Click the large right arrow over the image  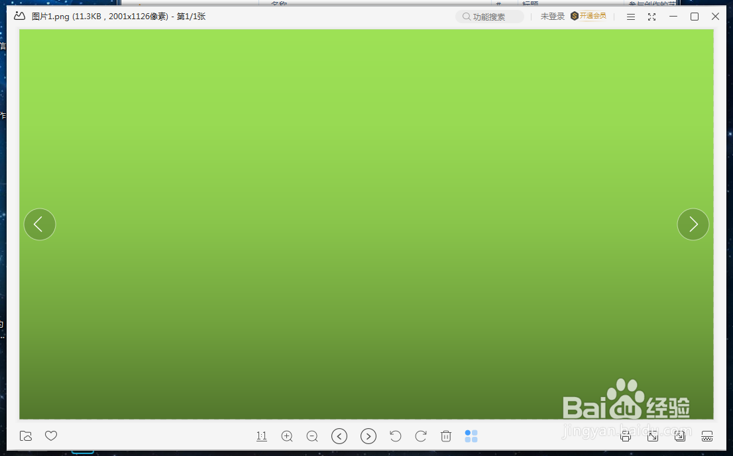(x=693, y=224)
